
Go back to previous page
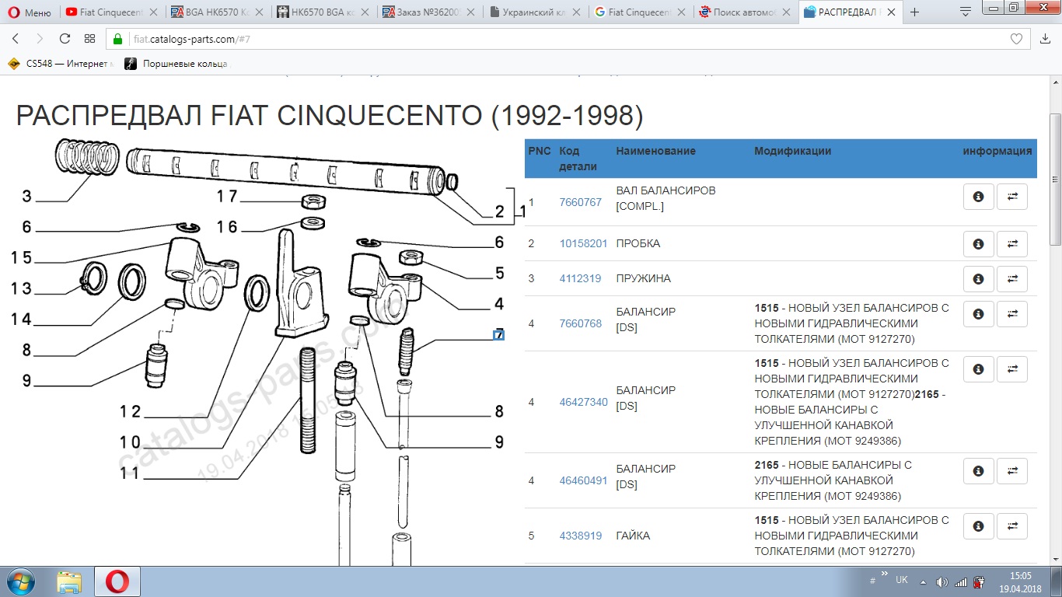[x=16, y=39]
